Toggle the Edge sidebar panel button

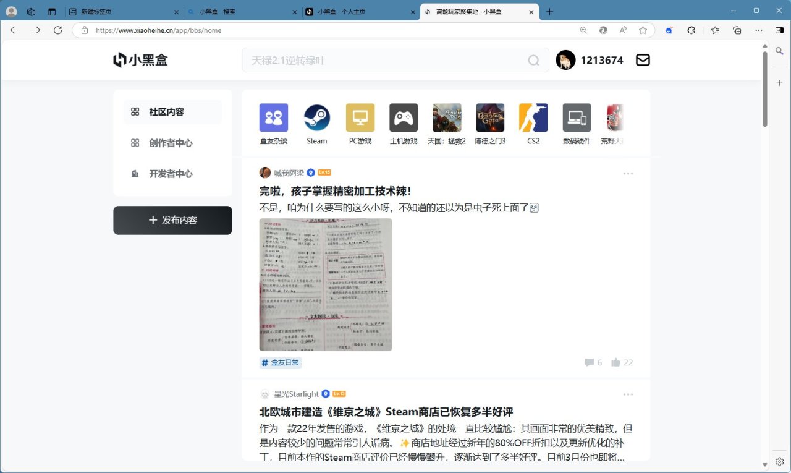pos(780,30)
